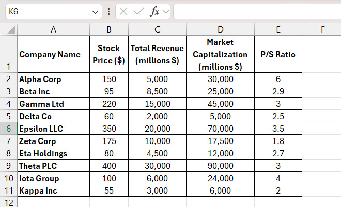Click Beta Inc revenue 8,500
The image size is (341, 207).
157,91
